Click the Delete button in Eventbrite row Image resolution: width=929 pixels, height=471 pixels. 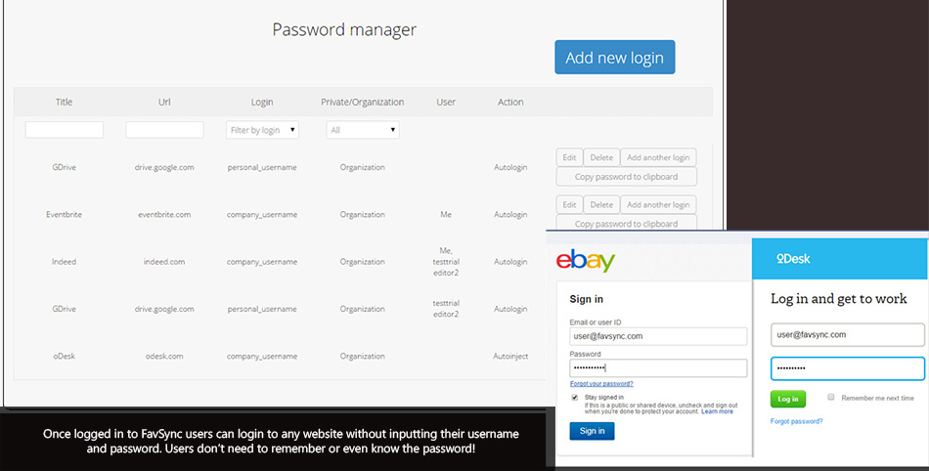[601, 205]
